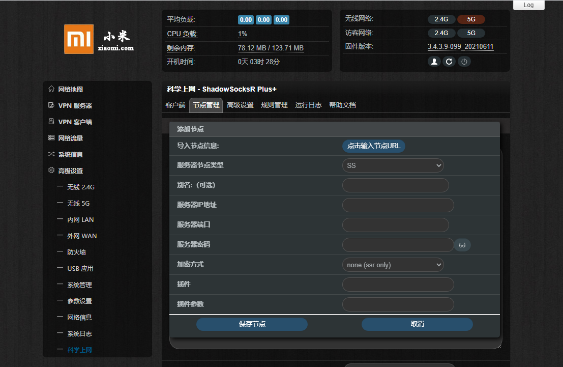Click the 服务器IP地址 input field
Image resolution: width=563 pixels, height=367 pixels.
click(x=398, y=205)
